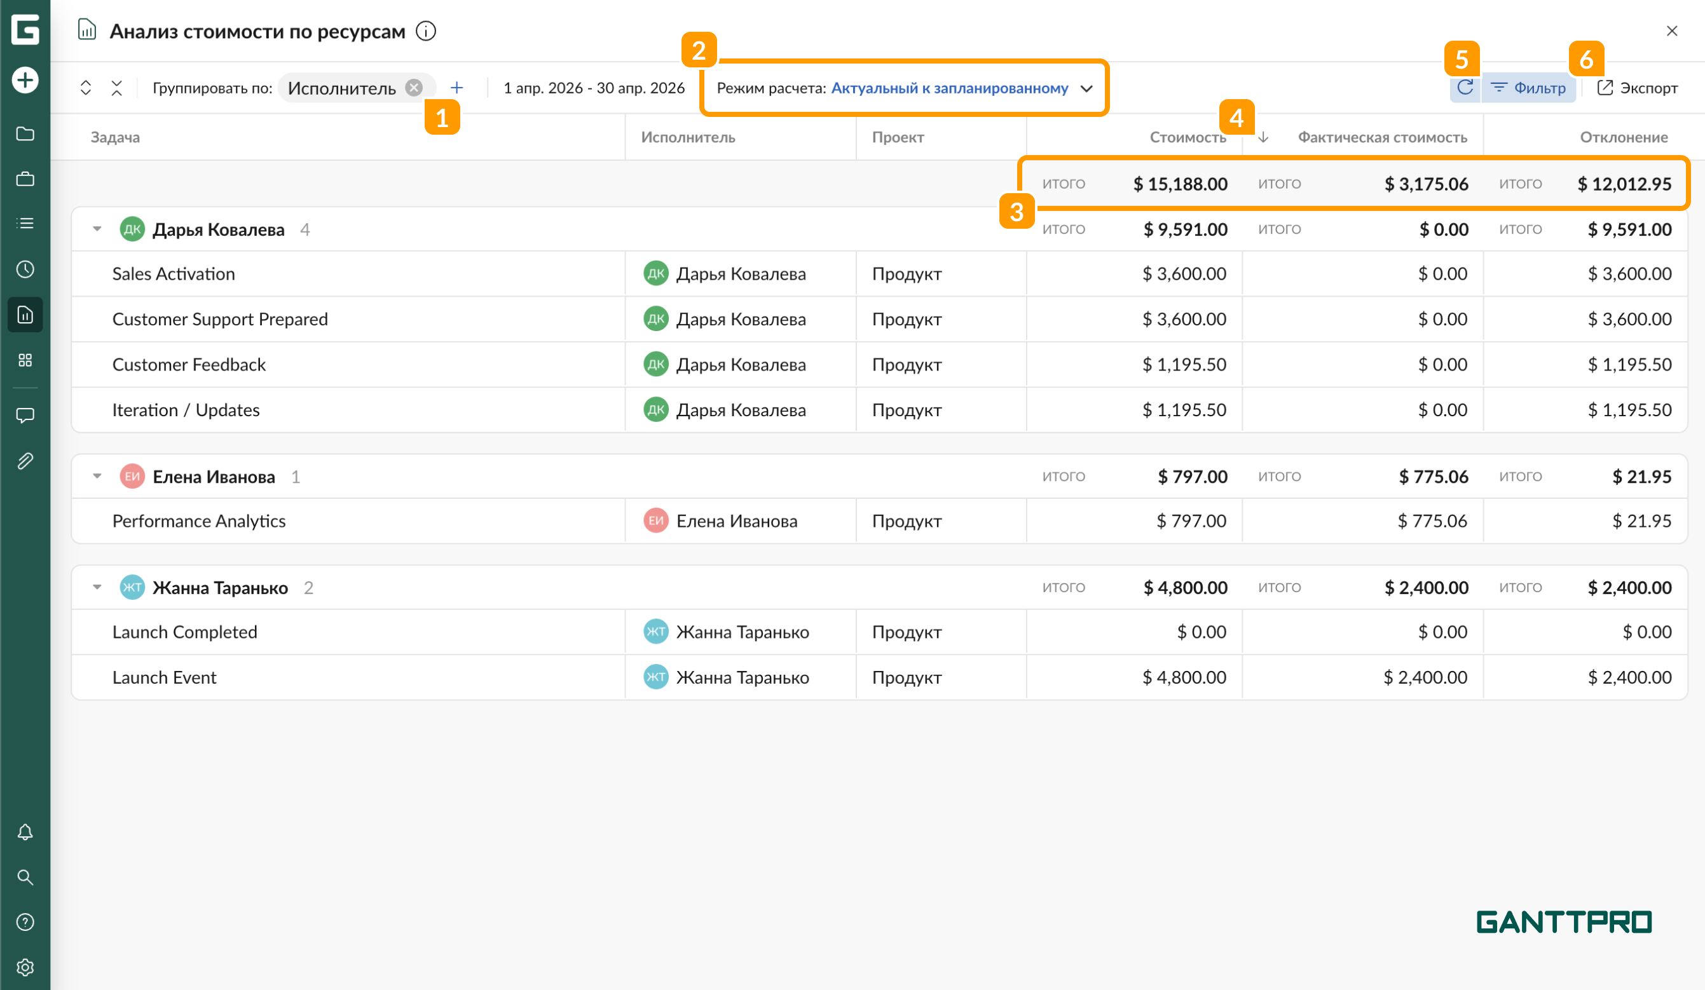Open the folder (projects) sidebar icon
This screenshot has height=990, width=1705.
pos(25,133)
